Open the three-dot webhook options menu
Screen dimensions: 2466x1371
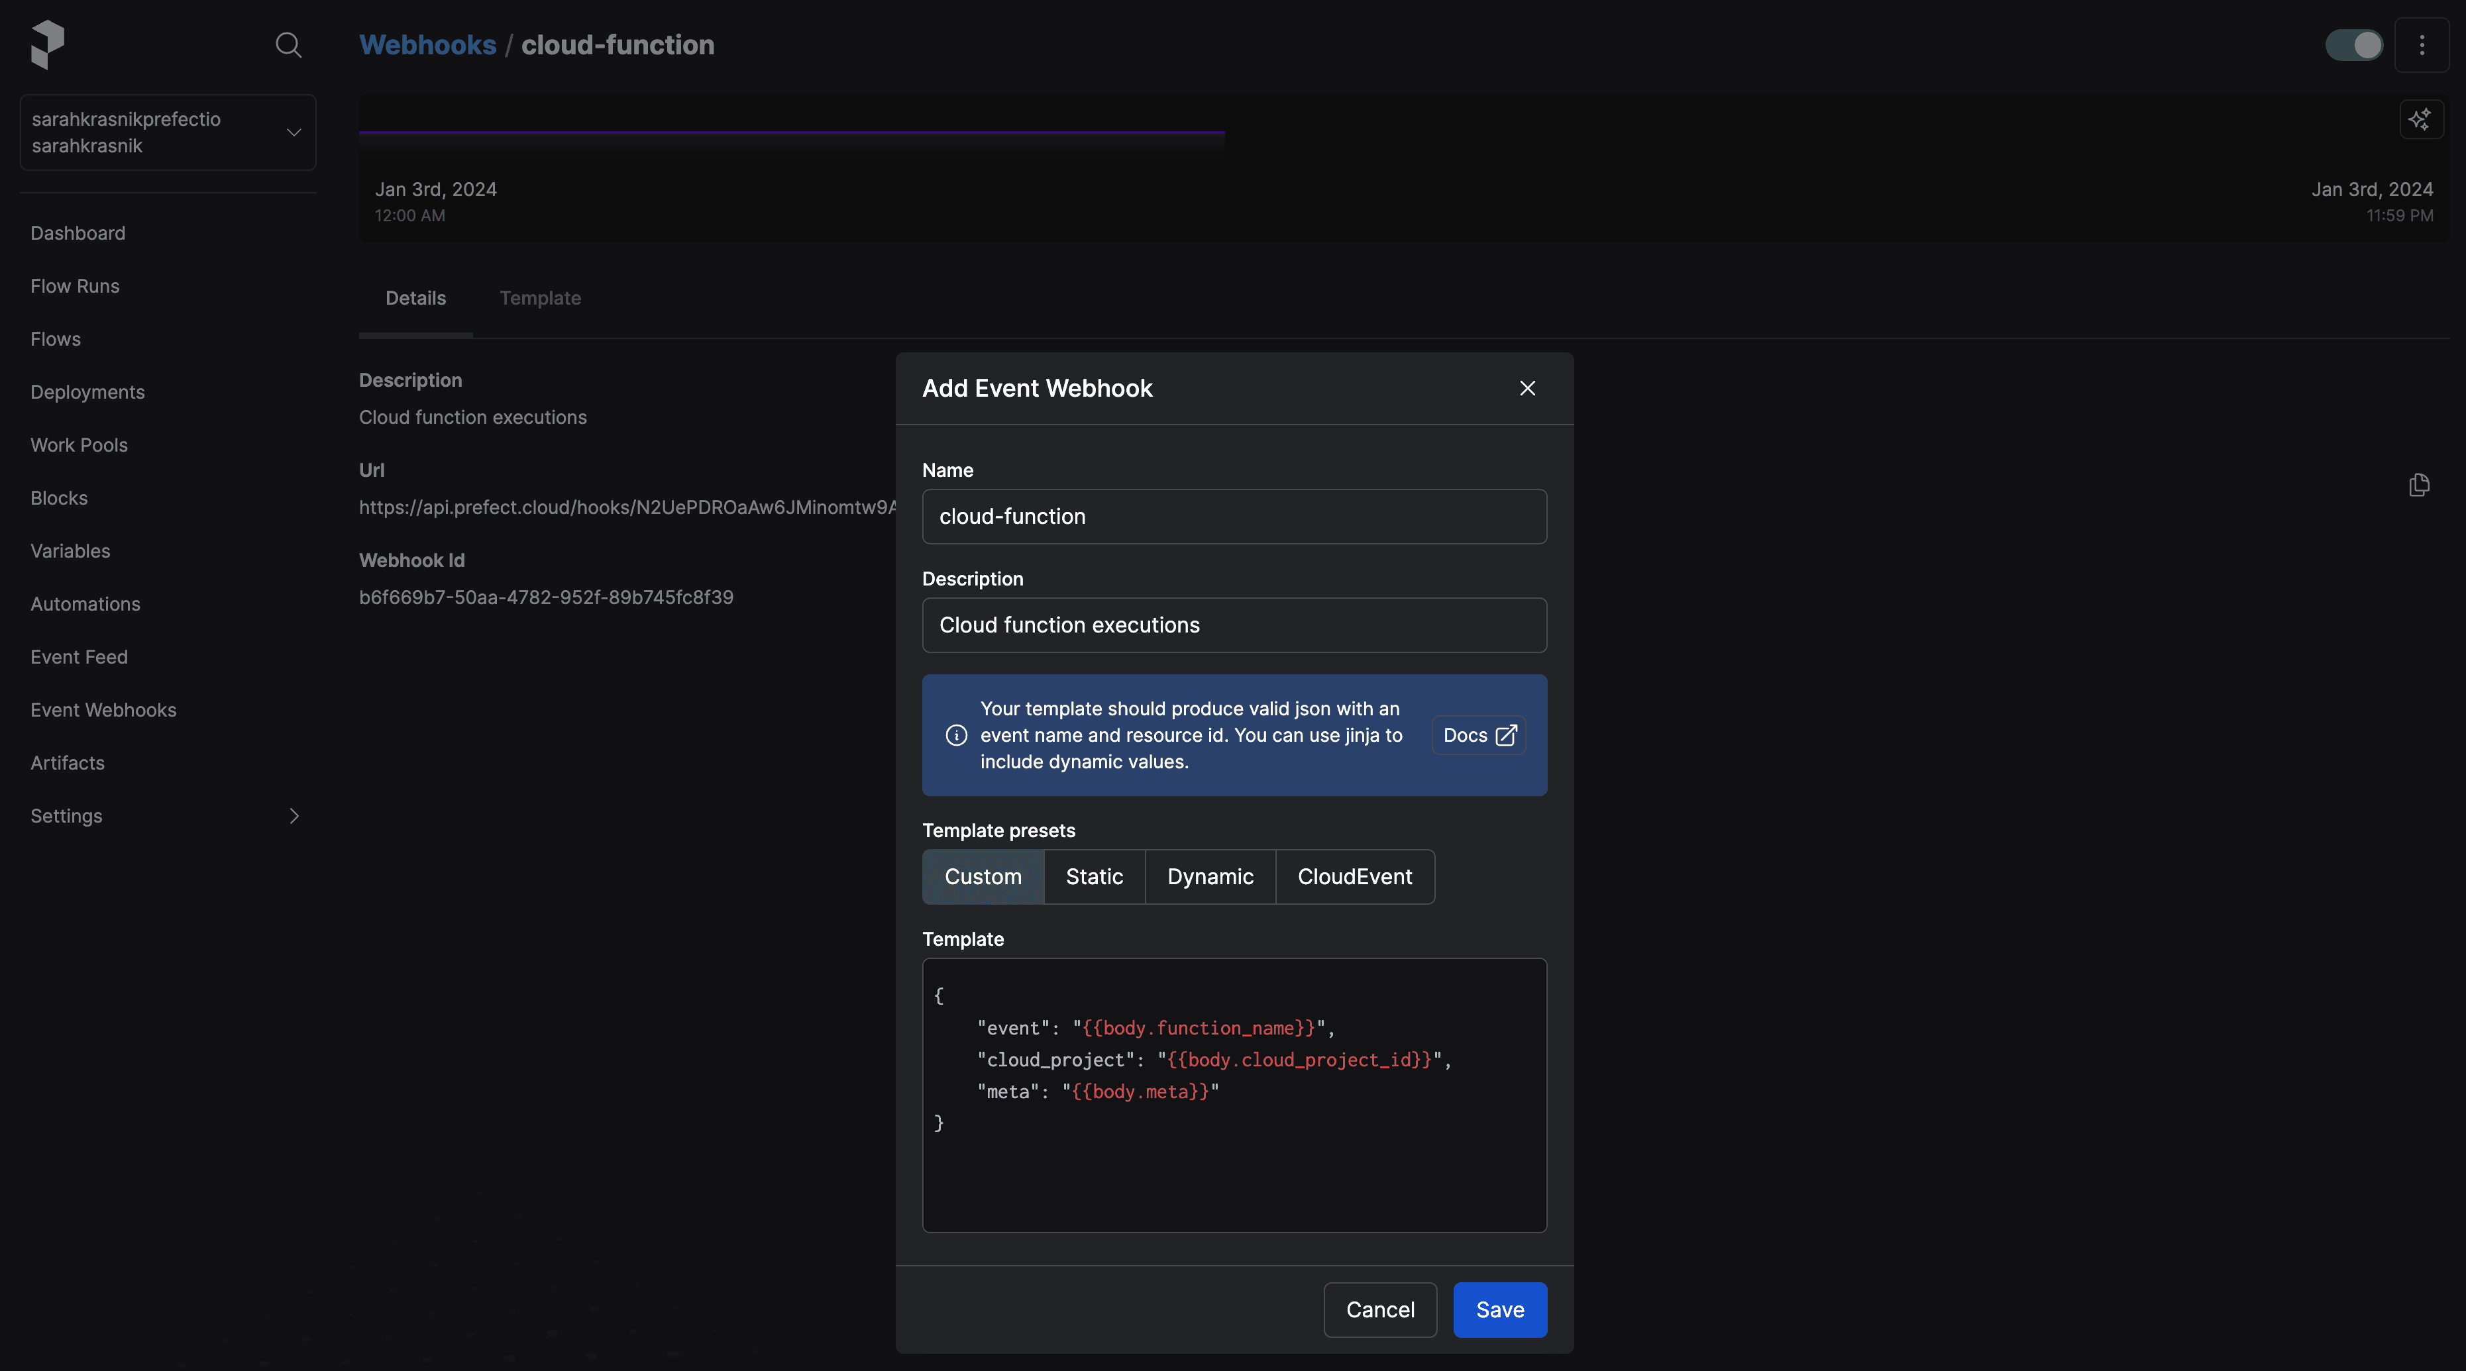pos(2421,45)
